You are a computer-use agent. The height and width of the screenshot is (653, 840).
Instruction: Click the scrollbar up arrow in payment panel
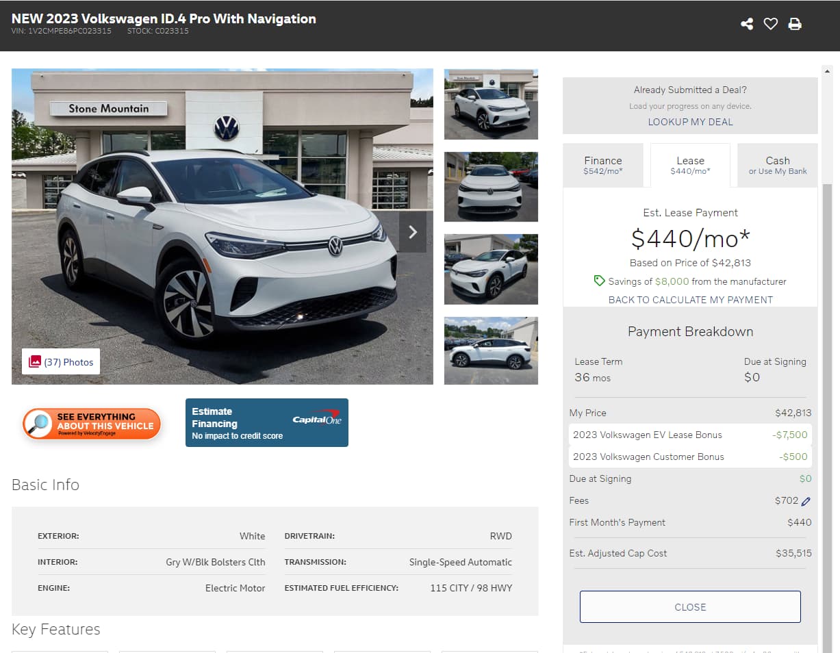tap(827, 71)
